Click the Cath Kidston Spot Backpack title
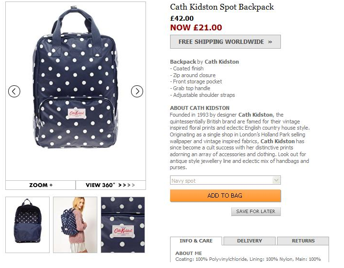 click(222, 7)
